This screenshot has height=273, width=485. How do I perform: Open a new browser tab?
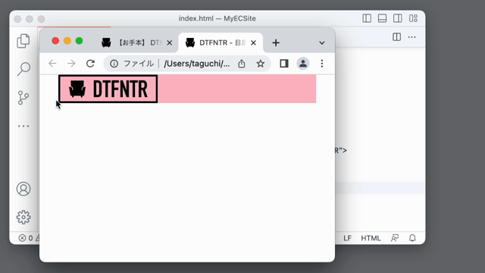pos(276,42)
